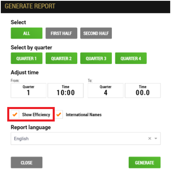Click the Show Efficiency label text

(x=36, y=115)
